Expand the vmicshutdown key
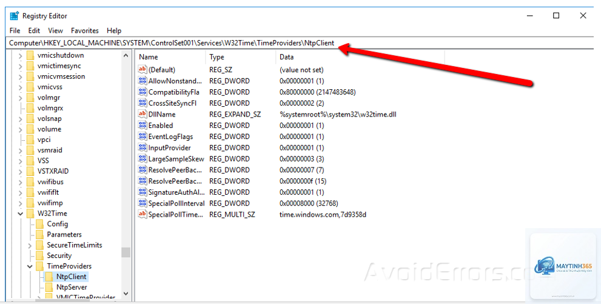Image resolution: width=601 pixels, height=304 pixels. coord(20,56)
